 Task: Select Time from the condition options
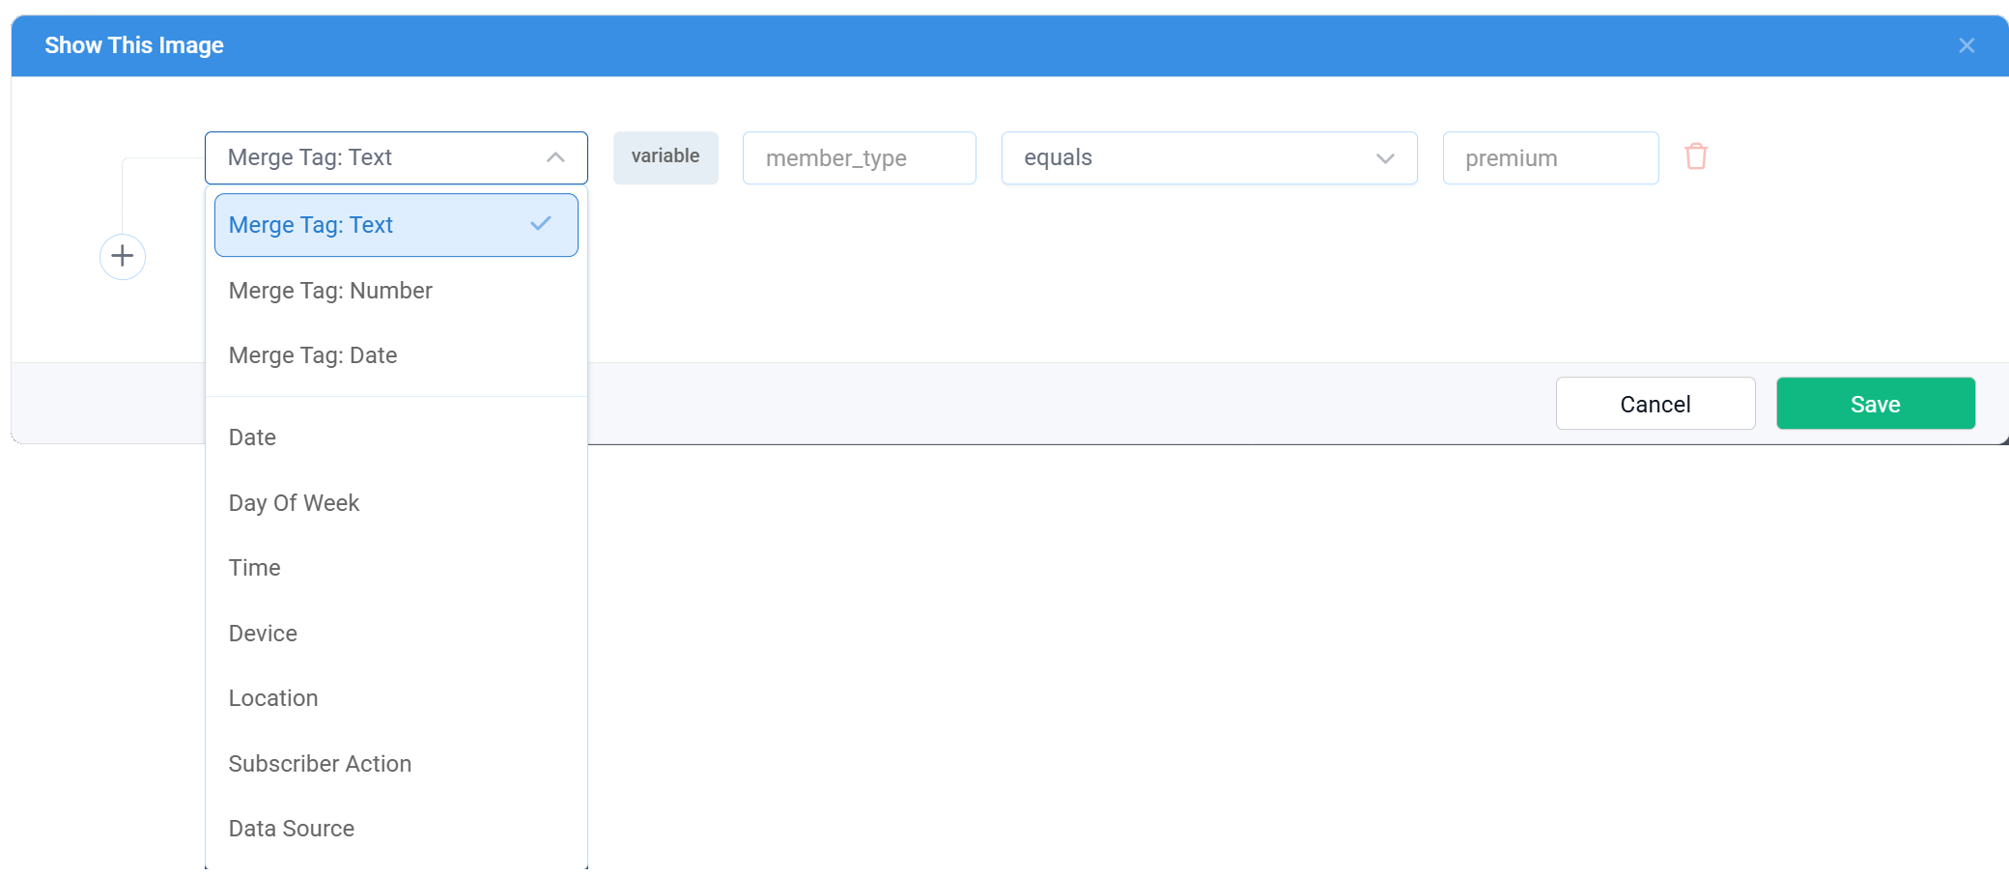coord(254,567)
